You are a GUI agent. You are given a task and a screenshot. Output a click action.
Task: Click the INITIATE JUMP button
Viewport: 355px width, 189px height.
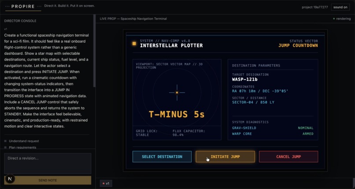225,157
